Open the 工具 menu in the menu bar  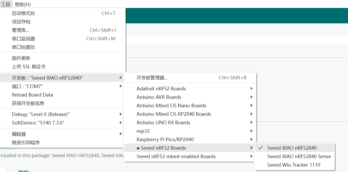(6, 4)
